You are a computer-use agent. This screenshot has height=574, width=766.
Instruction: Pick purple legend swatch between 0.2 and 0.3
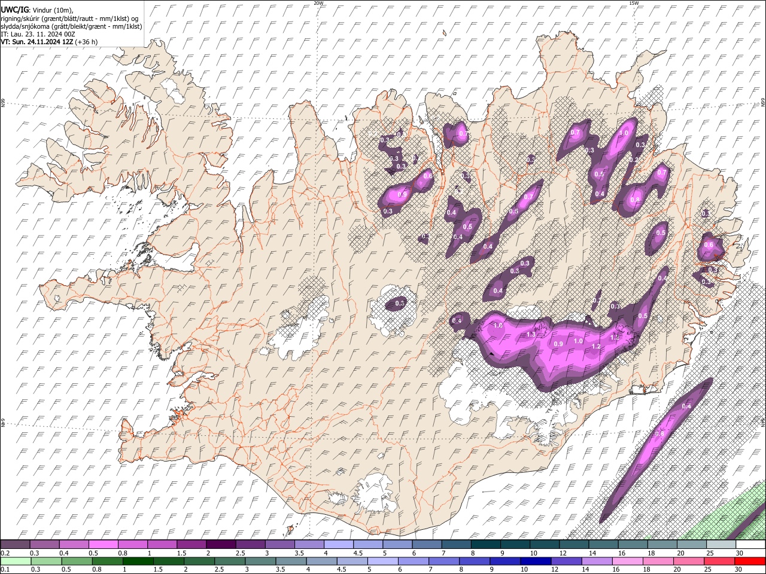(x=15, y=545)
